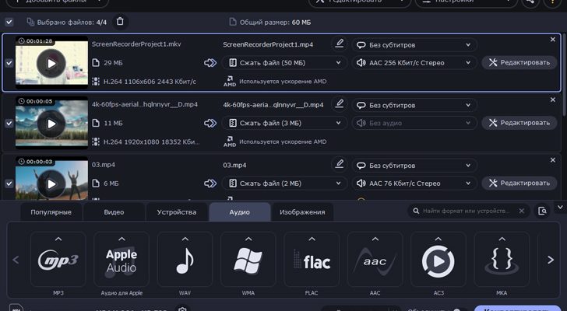Click the conversion arrow icon for 4k-60fps-aerial
Viewport: 567px width, 311px height.
pos(210,123)
